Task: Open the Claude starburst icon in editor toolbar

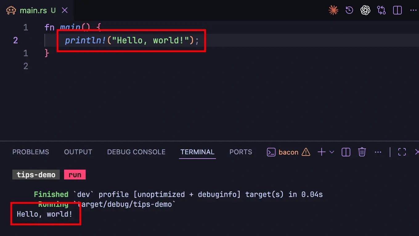Action: point(333,10)
